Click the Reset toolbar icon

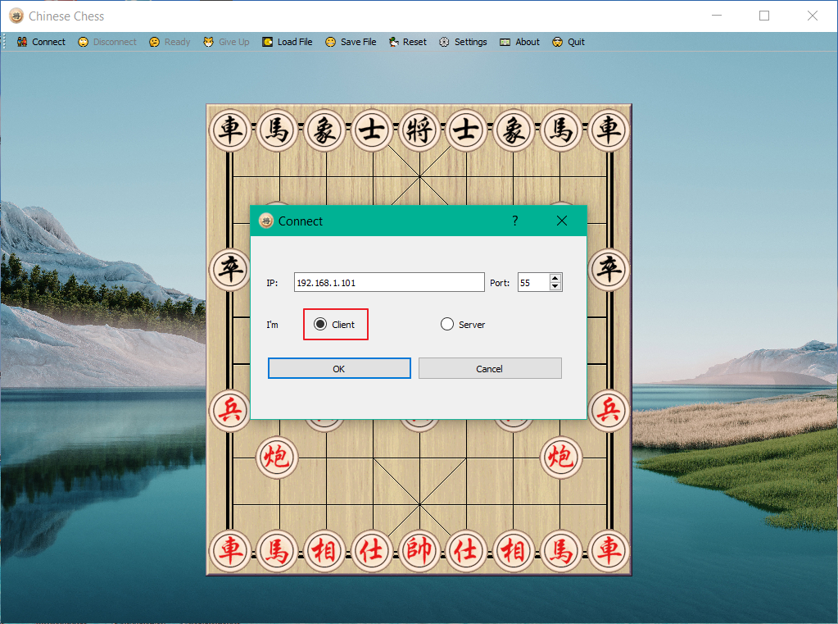pyautogui.click(x=394, y=42)
